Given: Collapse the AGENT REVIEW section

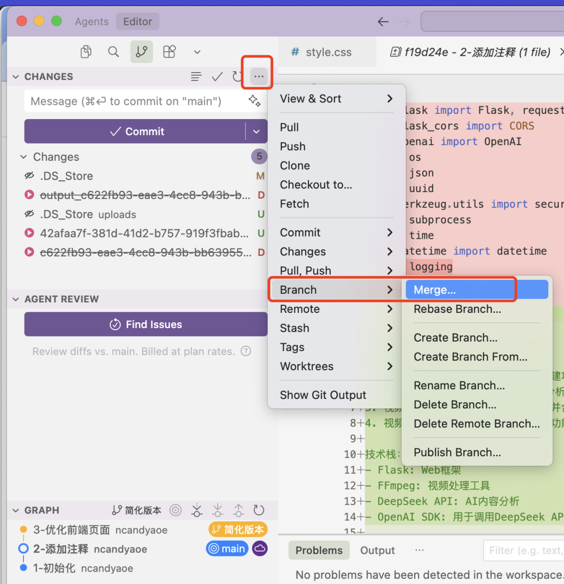Looking at the screenshot, I should tap(16, 299).
